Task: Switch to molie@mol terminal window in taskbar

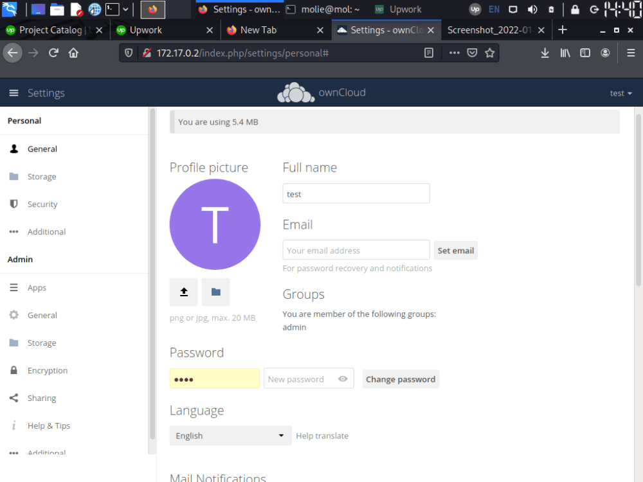Action: tap(323, 9)
